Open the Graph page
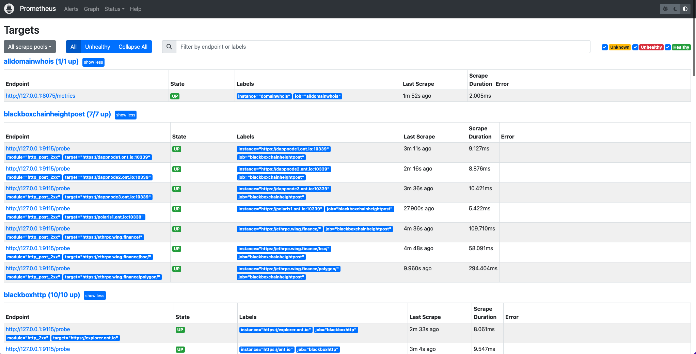This screenshot has height=354, width=696. (91, 9)
